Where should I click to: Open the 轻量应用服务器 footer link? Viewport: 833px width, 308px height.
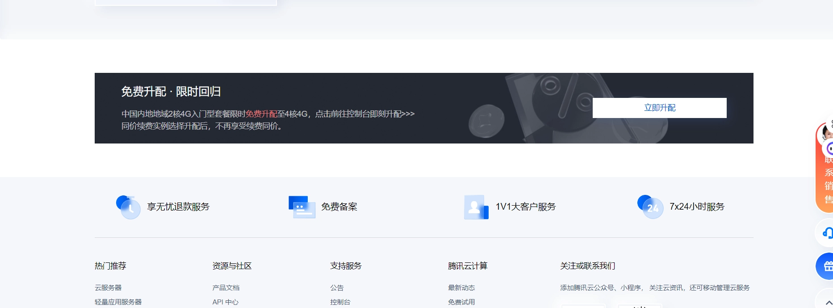118,302
